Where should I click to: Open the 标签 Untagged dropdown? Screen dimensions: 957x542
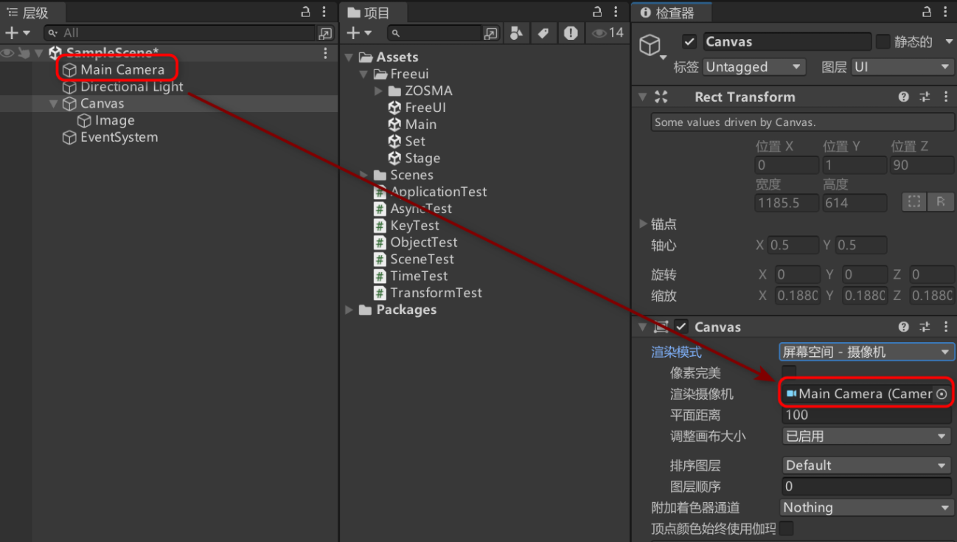754,67
